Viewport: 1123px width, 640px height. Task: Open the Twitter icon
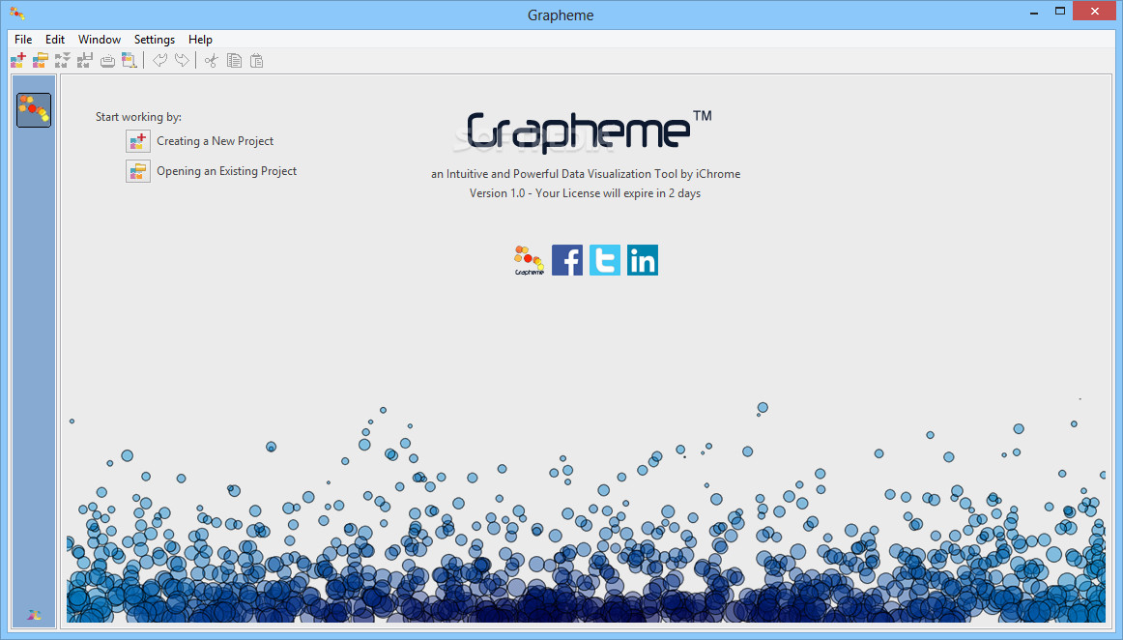(605, 260)
